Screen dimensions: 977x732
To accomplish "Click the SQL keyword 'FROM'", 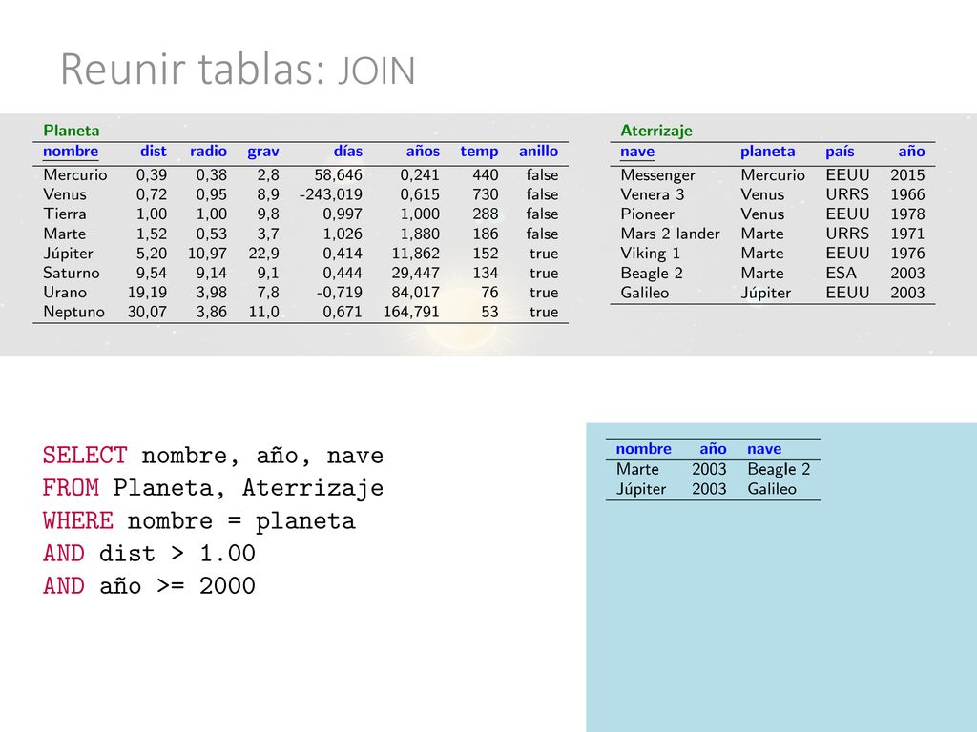I will (71, 488).
